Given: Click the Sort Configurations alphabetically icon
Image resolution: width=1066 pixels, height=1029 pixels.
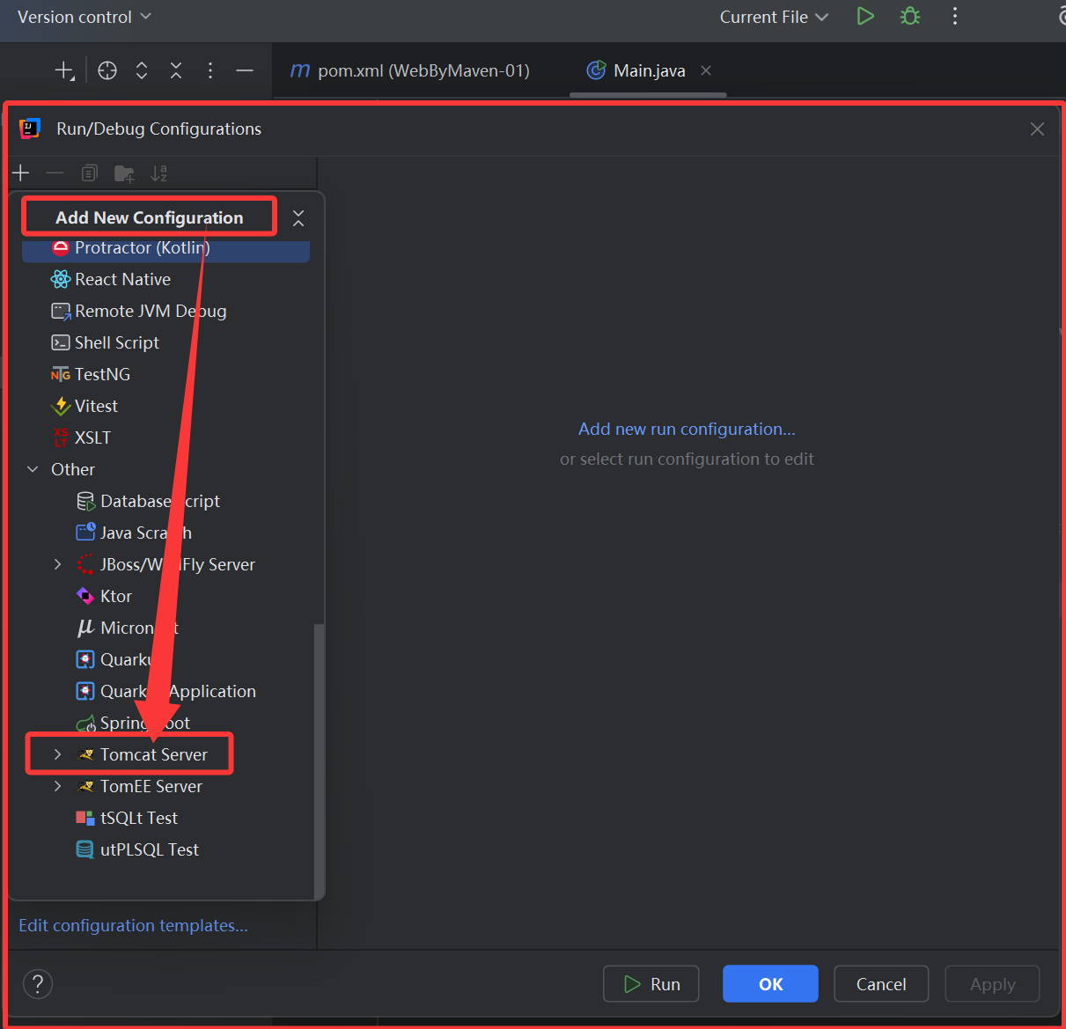Looking at the screenshot, I should coord(158,173).
